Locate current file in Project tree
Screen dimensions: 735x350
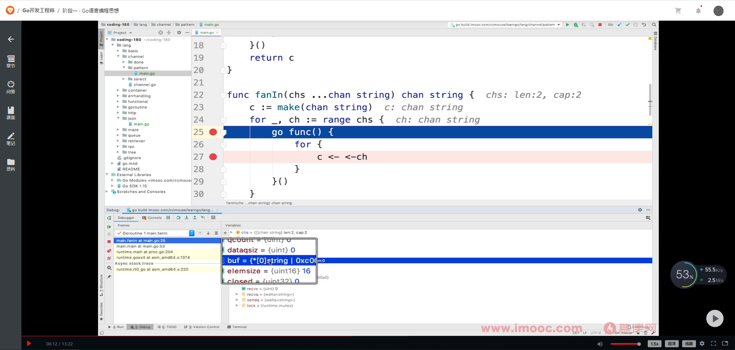coord(160,33)
